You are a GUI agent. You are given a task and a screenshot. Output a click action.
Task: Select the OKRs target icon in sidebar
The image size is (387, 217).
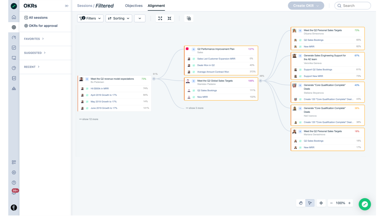click(14, 27)
